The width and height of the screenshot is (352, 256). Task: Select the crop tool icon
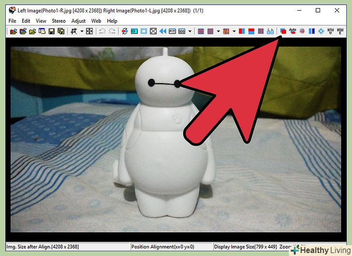click(x=74, y=31)
